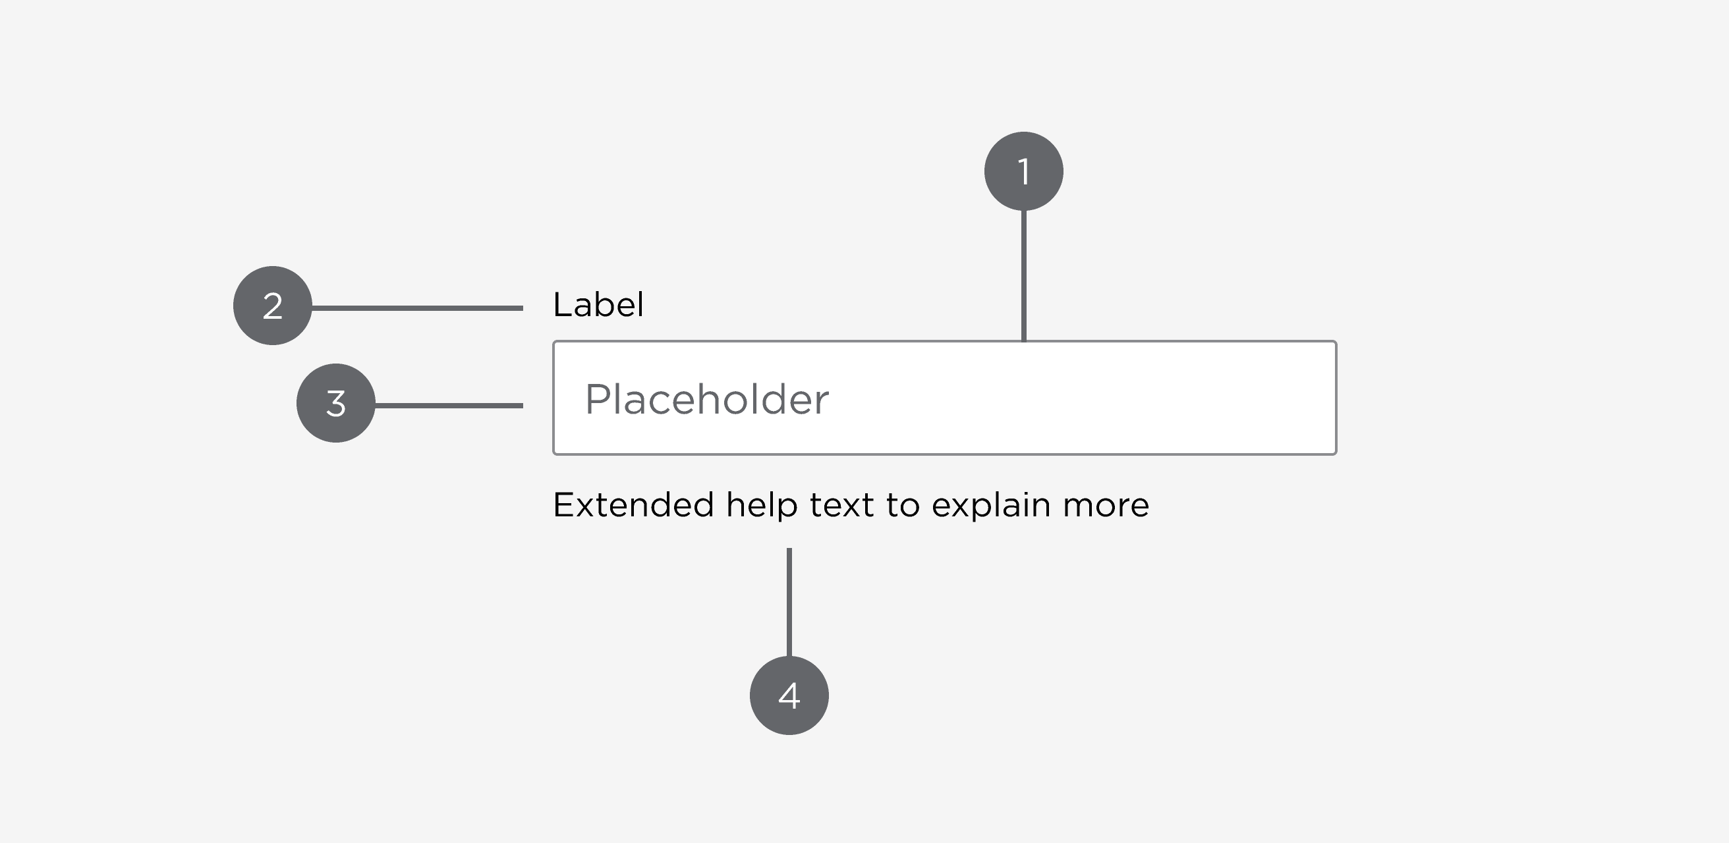Click the word "Extended" in help text
The image size is (1729, 843).
[x=633, y=505]
